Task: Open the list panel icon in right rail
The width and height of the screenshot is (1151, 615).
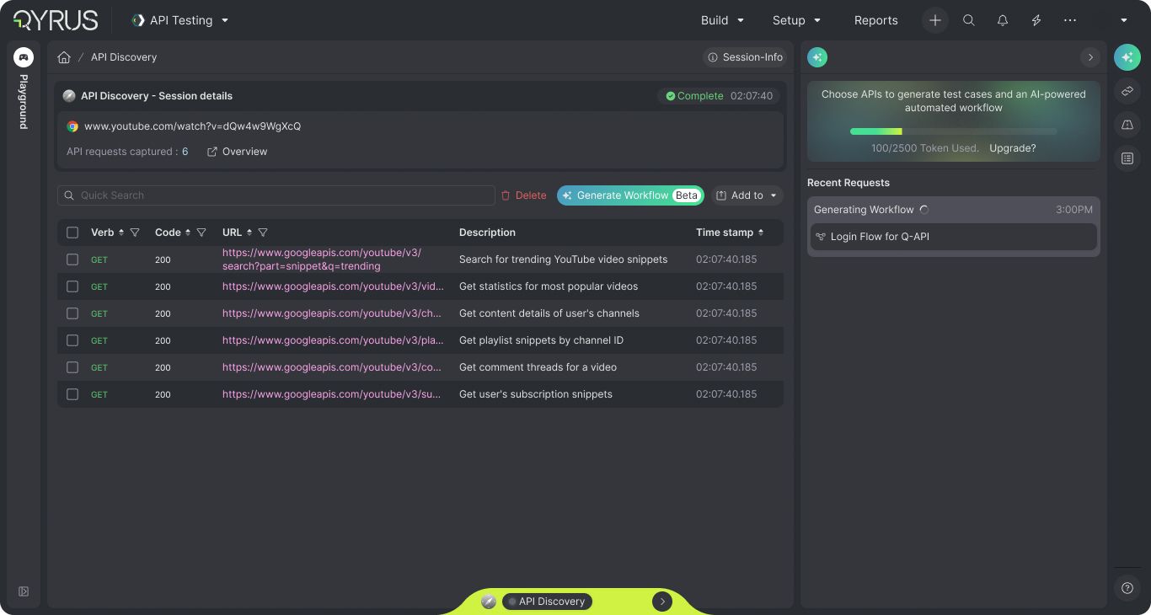Action: (1127, 158)
